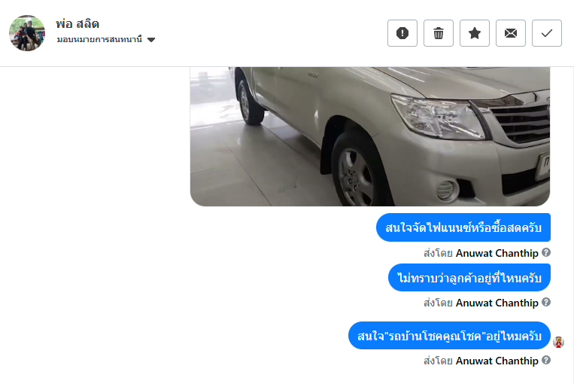Click the seen-by avatar beside last message

pyautogui.click(x=559, y=342)
